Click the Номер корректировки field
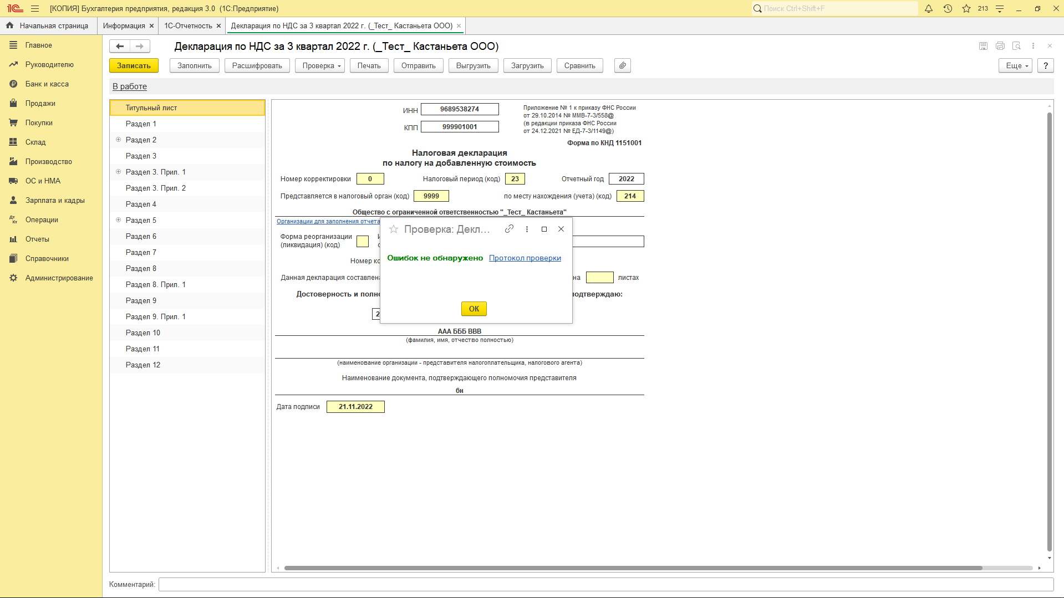Image resolution: width=1064 pixels, height=598 pixels. click(370, 179)
